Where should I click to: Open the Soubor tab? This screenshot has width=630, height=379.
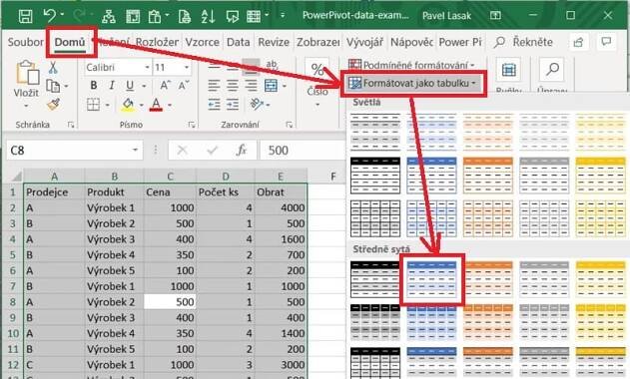click(25, 42)
